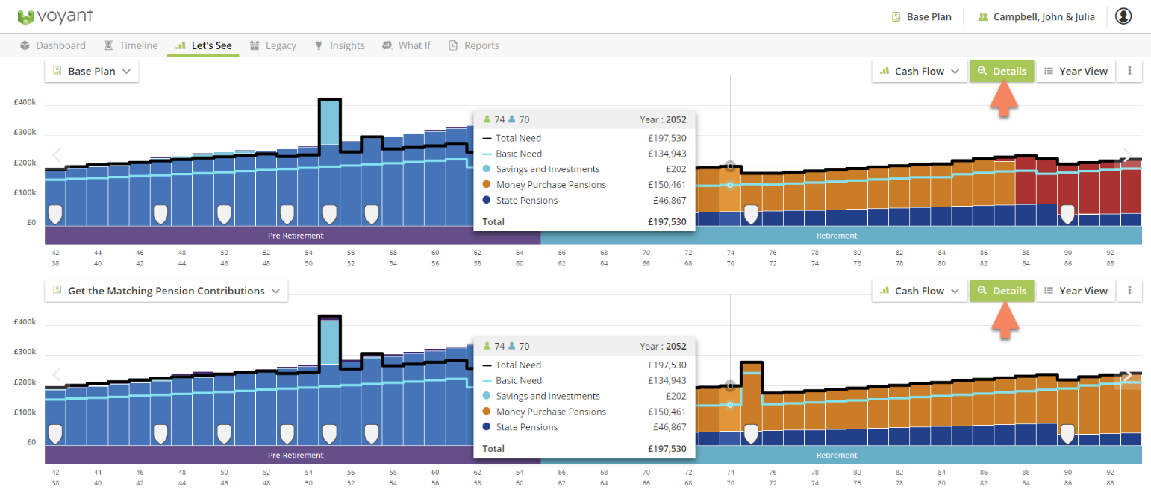This screenshot has height=504, width=1151.
Task: Open Insights via the lightbulb icon
Action: tap(317, 45)
